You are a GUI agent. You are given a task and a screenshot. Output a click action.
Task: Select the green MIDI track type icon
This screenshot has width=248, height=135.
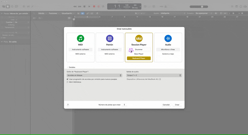[81, 38]
